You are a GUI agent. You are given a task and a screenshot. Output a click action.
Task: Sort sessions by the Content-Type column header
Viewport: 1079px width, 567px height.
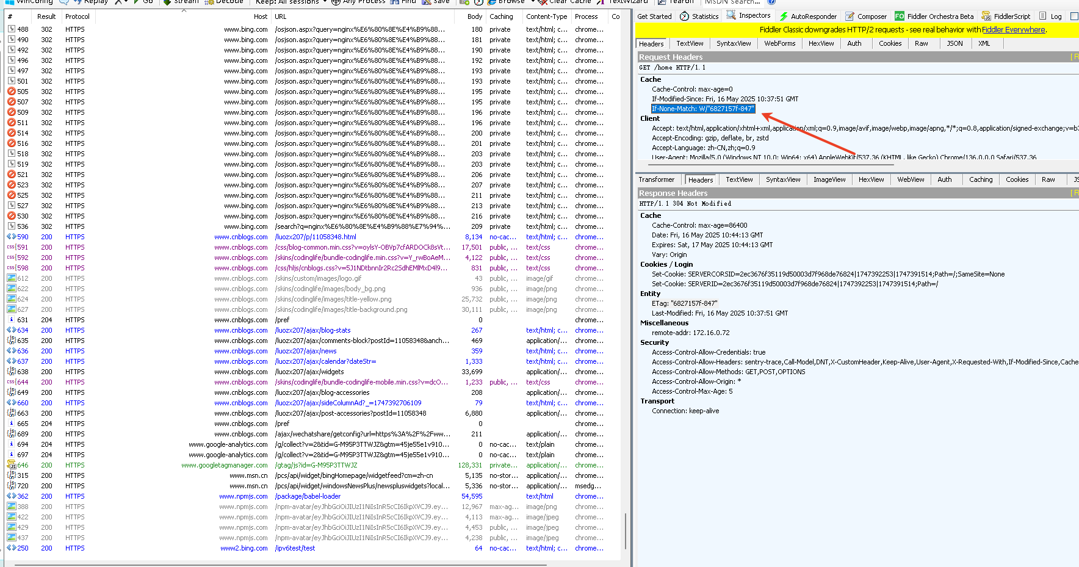click(546, 16)
